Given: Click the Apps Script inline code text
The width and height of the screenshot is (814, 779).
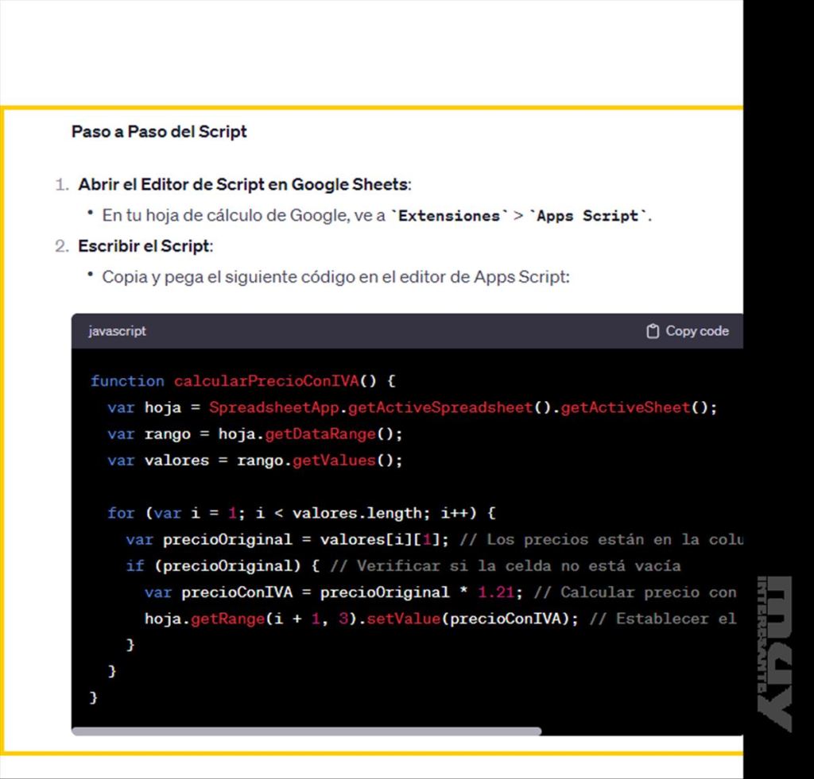Looking at the screenshot, I should tap(587, 216).
